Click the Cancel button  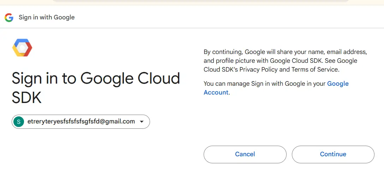245,154
